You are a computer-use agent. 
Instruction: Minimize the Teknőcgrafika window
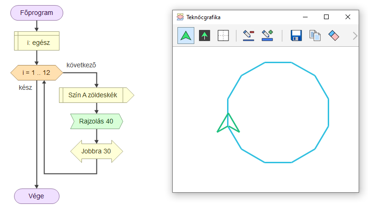click(305, 17)
